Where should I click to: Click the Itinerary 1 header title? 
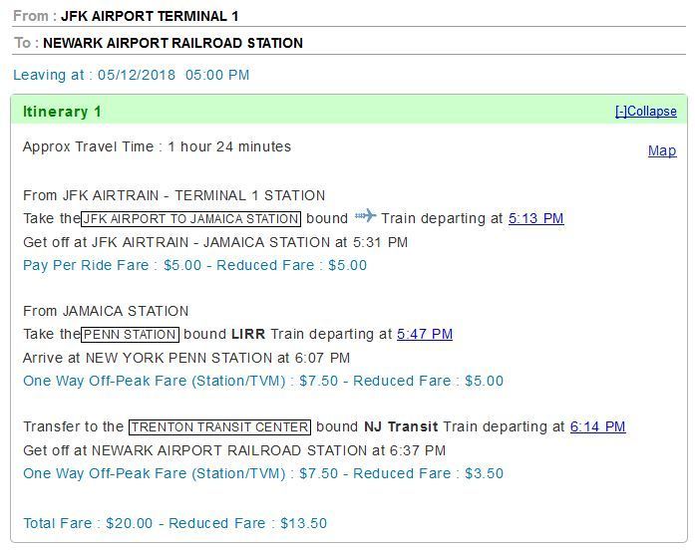(x=62, y=112)
